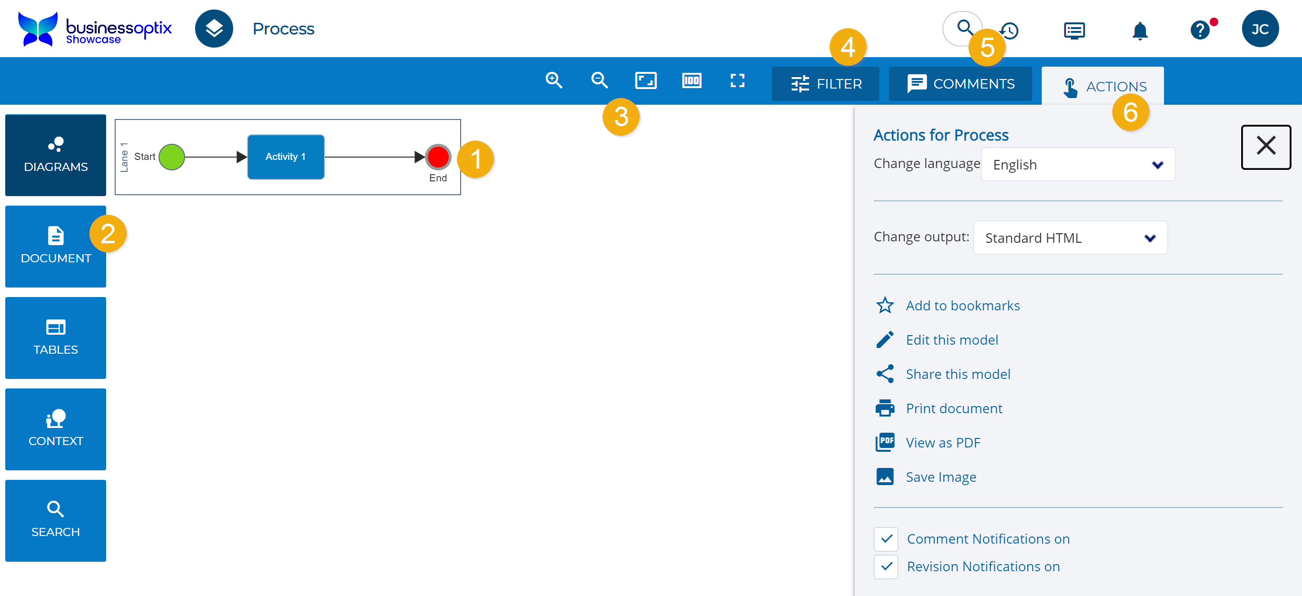Select the Activity 1 box in the diagram
1302x596 pixels.
[x=286, y=157]
